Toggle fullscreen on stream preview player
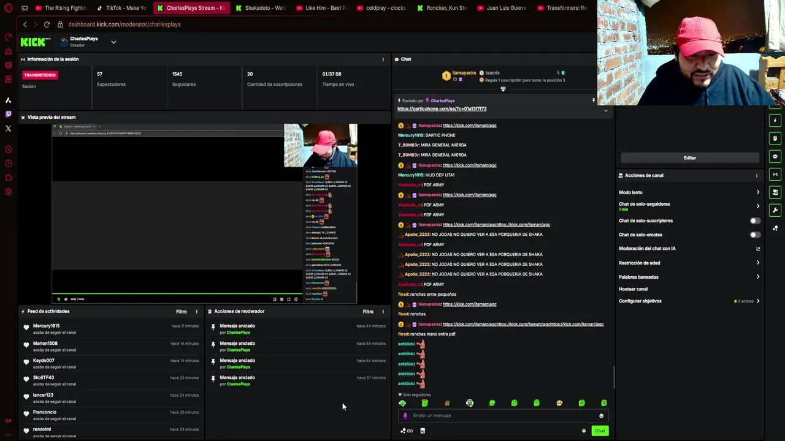Image resolution: width=785 pixels, height=441 pixels. (x=289, y=300)
